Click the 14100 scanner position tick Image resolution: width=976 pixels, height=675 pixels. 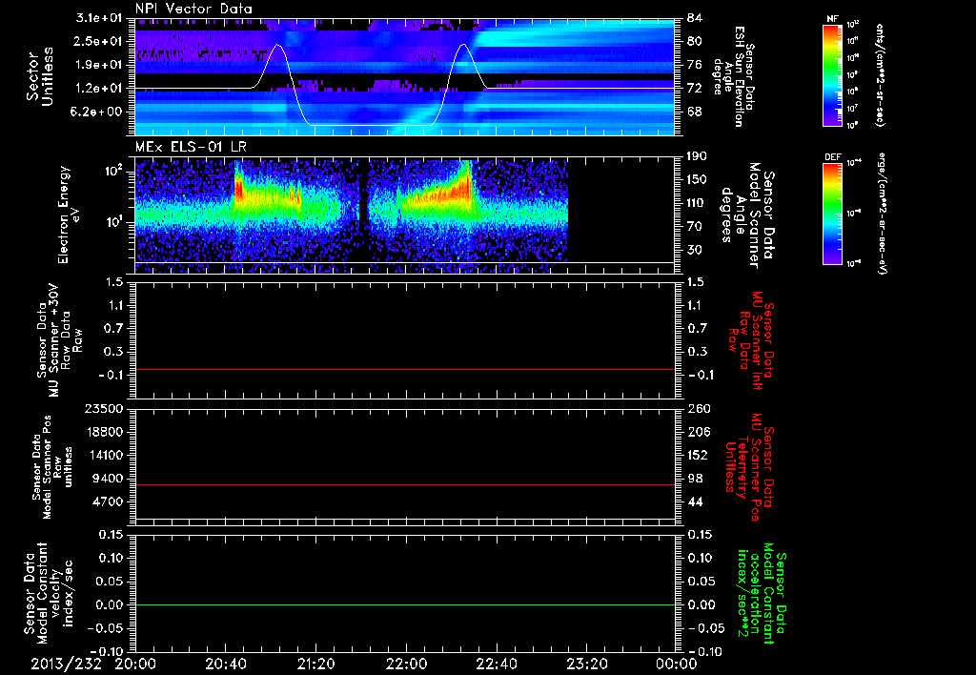pos(103,455)
